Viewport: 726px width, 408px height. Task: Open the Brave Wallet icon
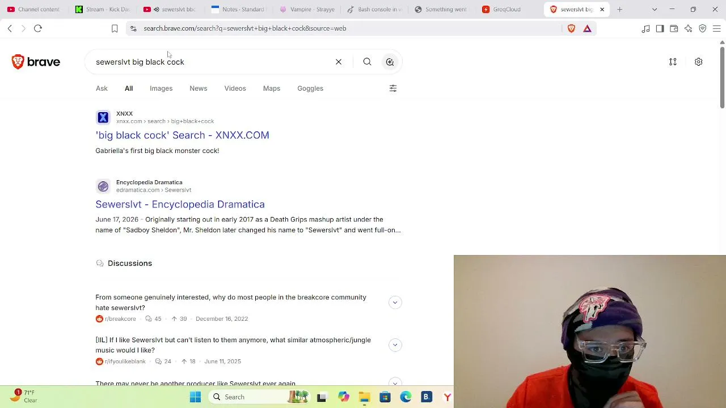pos(674,28)
